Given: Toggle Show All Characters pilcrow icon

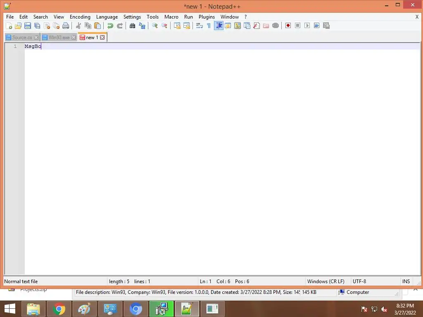Looking at the screenshot, I should pyautogui.click(x=209, y=26).
